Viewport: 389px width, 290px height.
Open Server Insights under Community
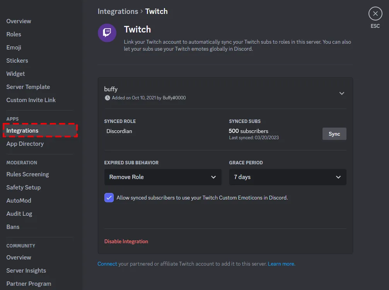click(26, 270)
